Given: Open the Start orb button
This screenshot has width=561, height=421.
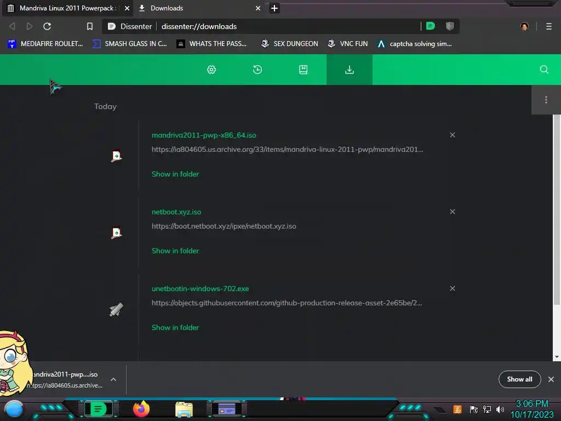Looking at the screenshot, I should pos(14,409).
